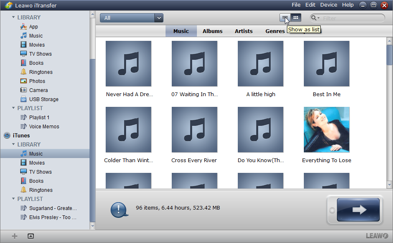
Task: Select Sugarland playlist in iTunes
Action: (x=52, y=208)
